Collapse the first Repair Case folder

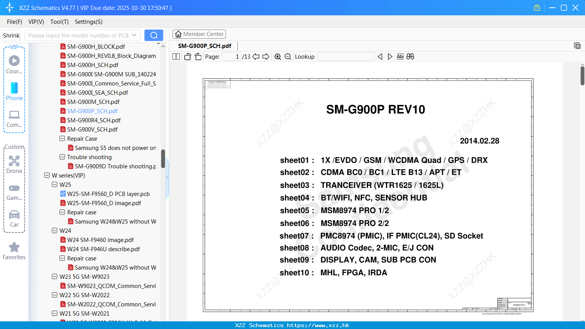(x=62, y=138)
